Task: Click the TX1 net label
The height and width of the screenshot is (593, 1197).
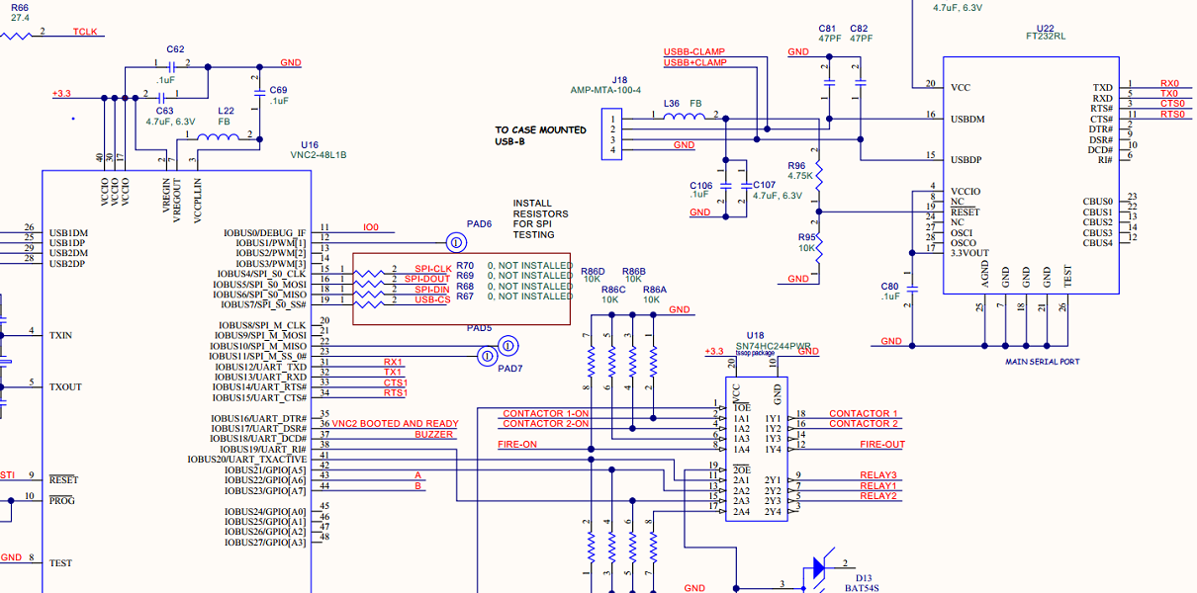Action: (393, 372)
